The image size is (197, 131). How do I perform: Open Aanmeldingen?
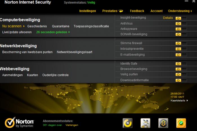point(12,75)
